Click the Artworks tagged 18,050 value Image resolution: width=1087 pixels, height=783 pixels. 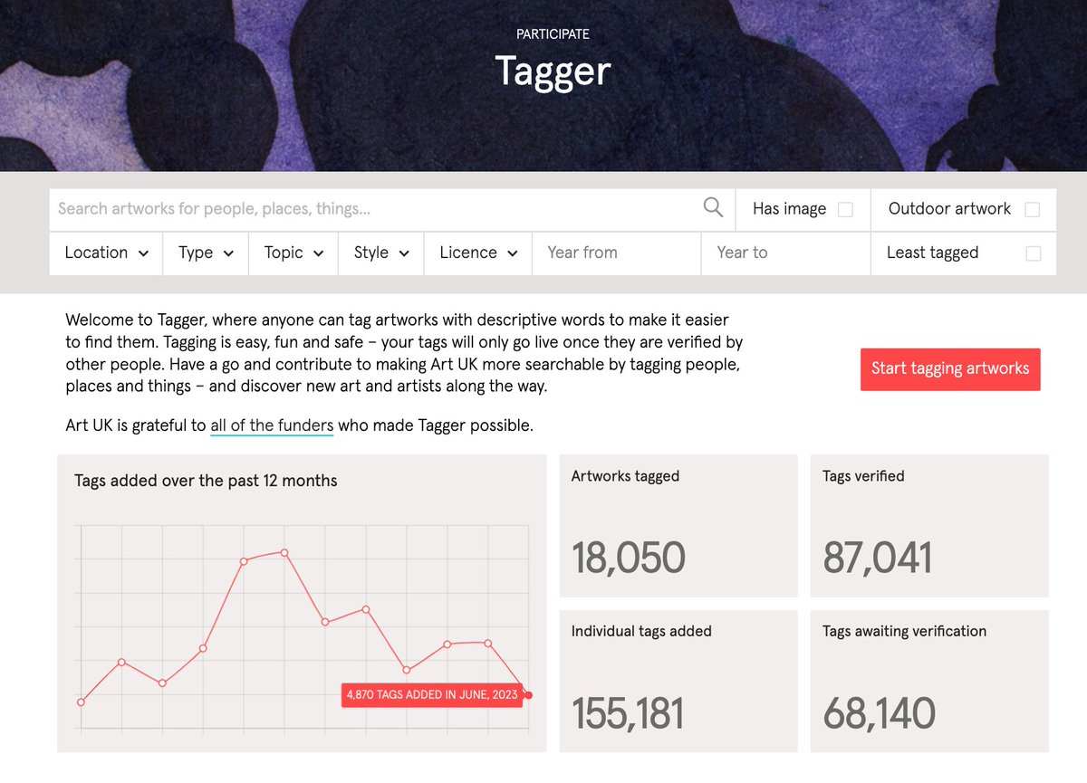tap(628, 558)
